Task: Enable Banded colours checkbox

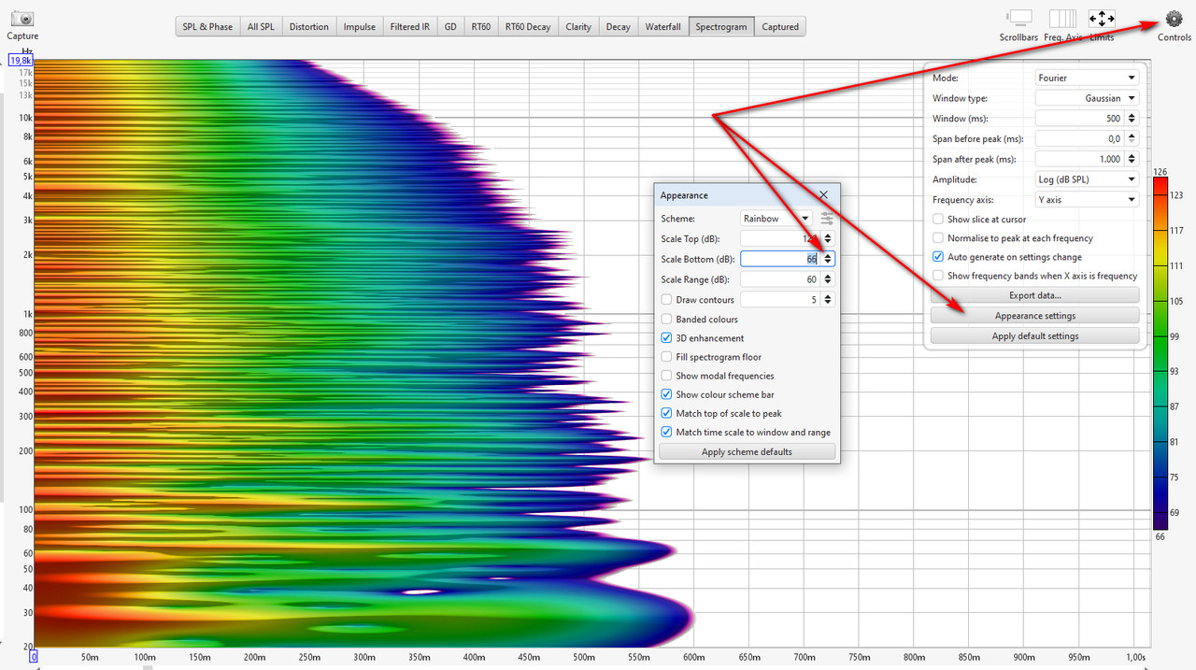Action: [666, 320]
